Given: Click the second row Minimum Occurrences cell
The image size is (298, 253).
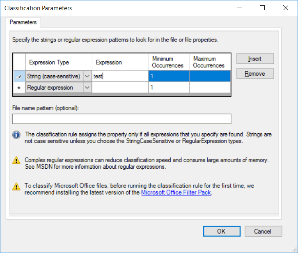Looking at the screenshot, I should coord(169,88).
